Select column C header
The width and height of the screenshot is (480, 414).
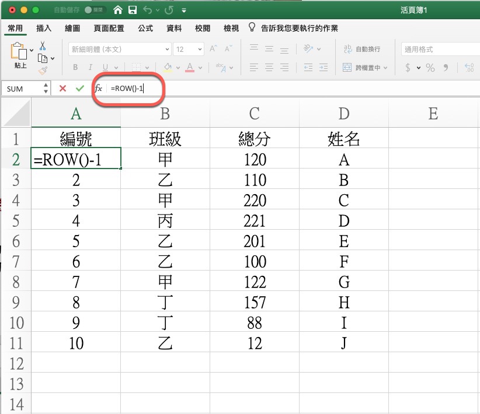tap(254, 113)
